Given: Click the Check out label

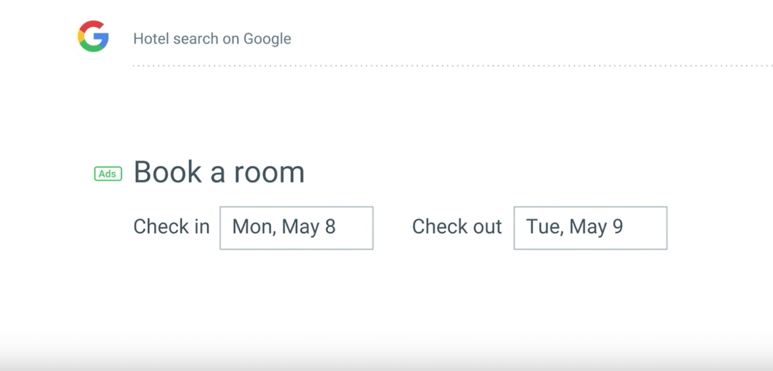Looking at the screenshot, I should (x=457, y=227).
